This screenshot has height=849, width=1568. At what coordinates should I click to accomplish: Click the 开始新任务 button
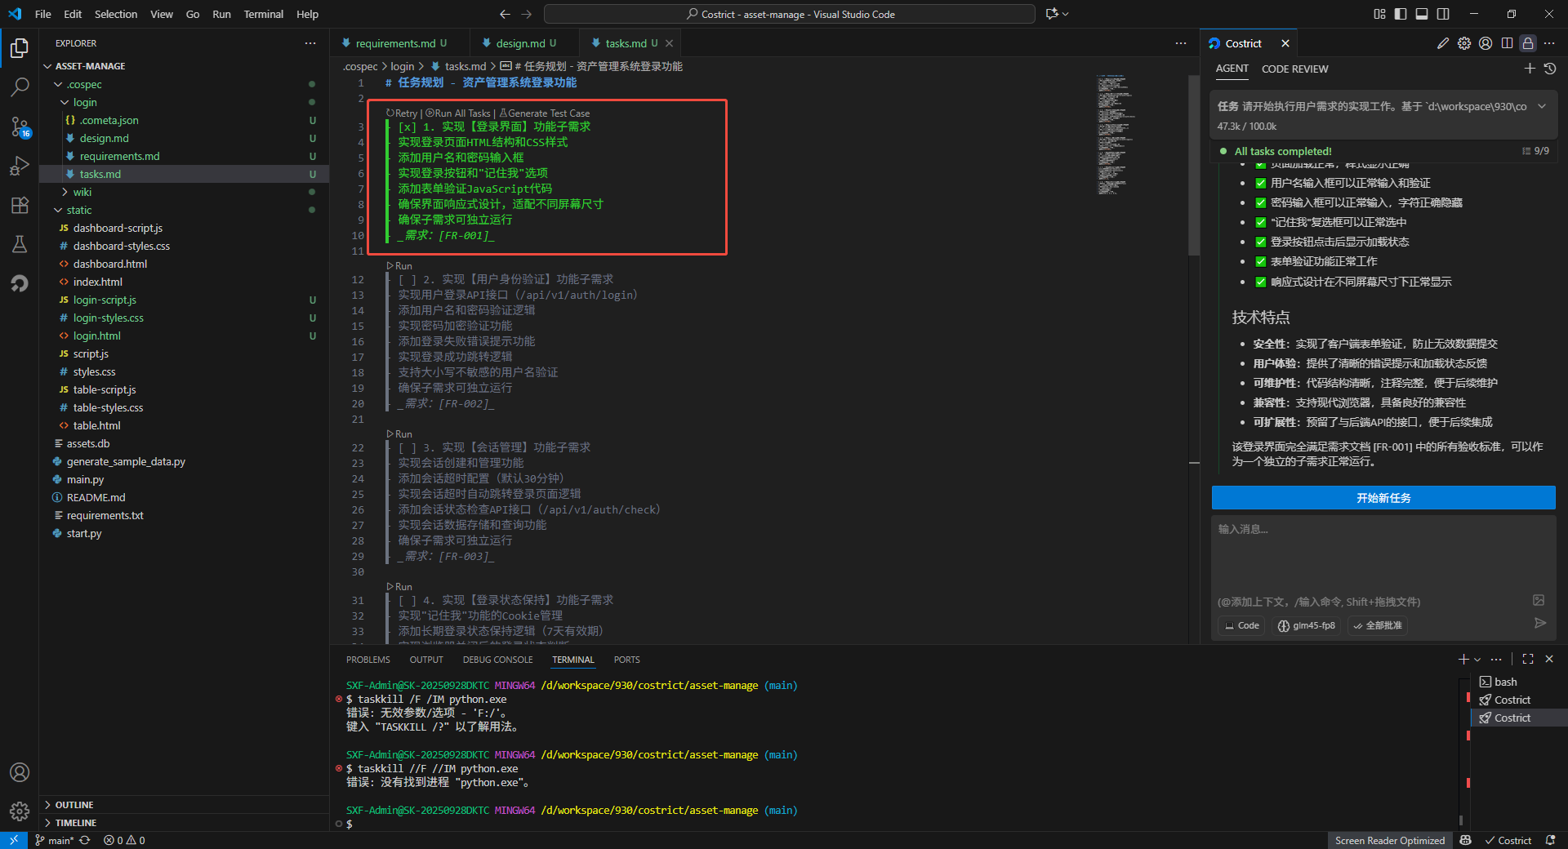(1383, 498)
